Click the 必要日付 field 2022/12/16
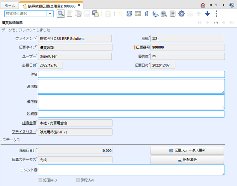Screen dimensions: 237x186 pos(50,65)
